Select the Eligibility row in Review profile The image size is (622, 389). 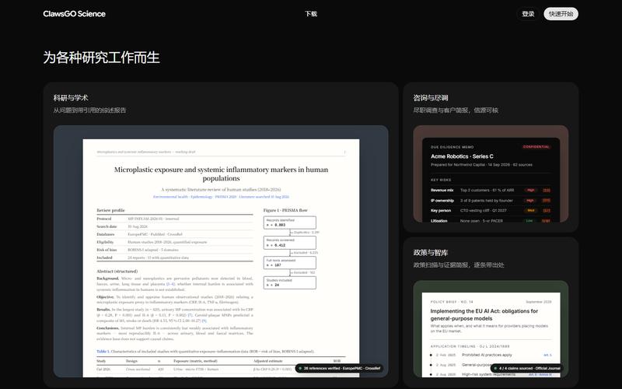pos(174,242)
